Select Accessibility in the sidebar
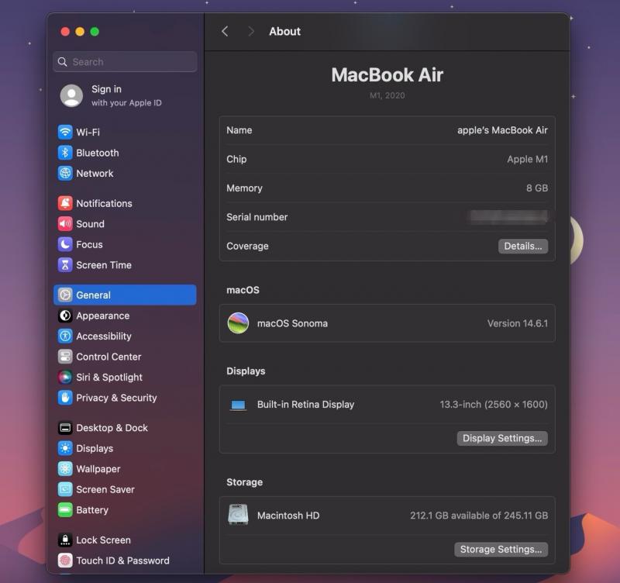The height and width of the screenshot is (583, 620). [x=125, y=336]
